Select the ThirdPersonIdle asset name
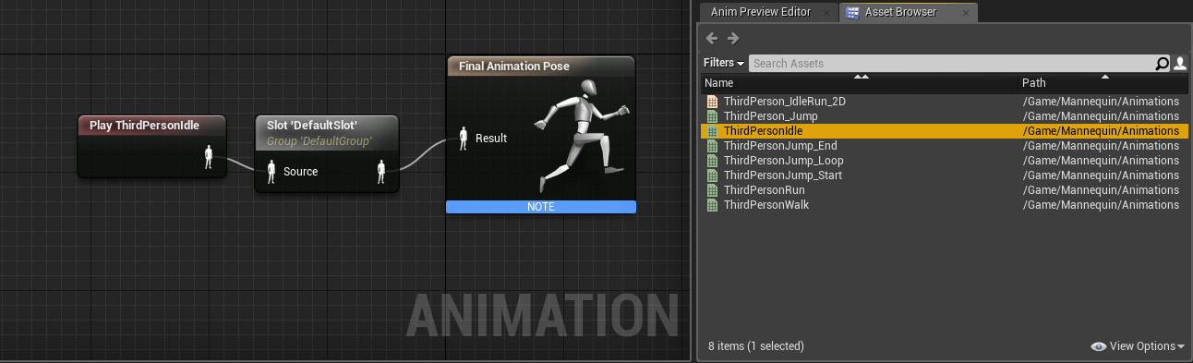This screenshot has width=1193, height=363. tap(764, 131)
